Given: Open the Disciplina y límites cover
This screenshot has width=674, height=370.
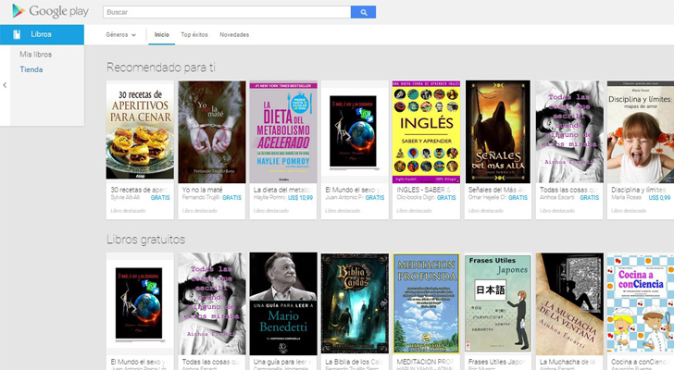Looking at the screenshot, I should click(x=641, y=131).
